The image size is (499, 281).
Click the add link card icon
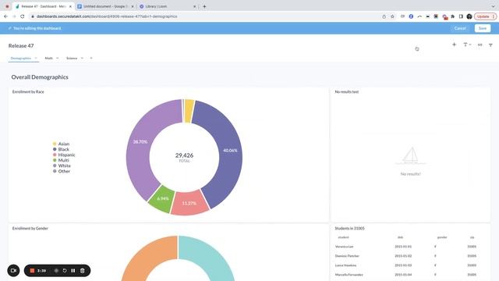(480, 45)
